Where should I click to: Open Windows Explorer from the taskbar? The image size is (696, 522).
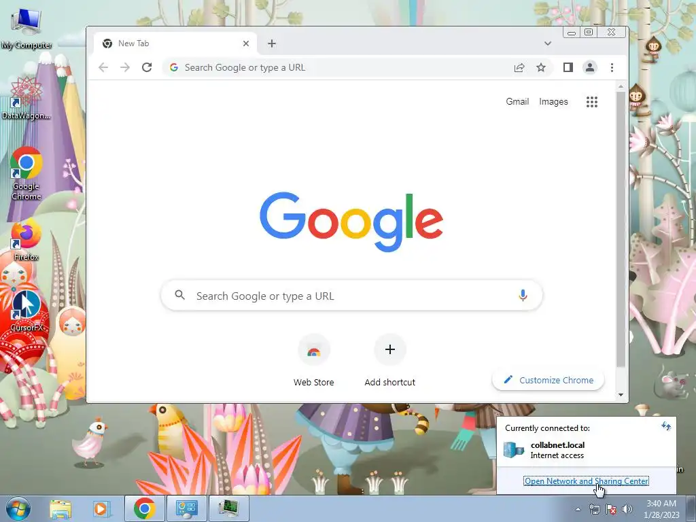click(x=60, y=508)
